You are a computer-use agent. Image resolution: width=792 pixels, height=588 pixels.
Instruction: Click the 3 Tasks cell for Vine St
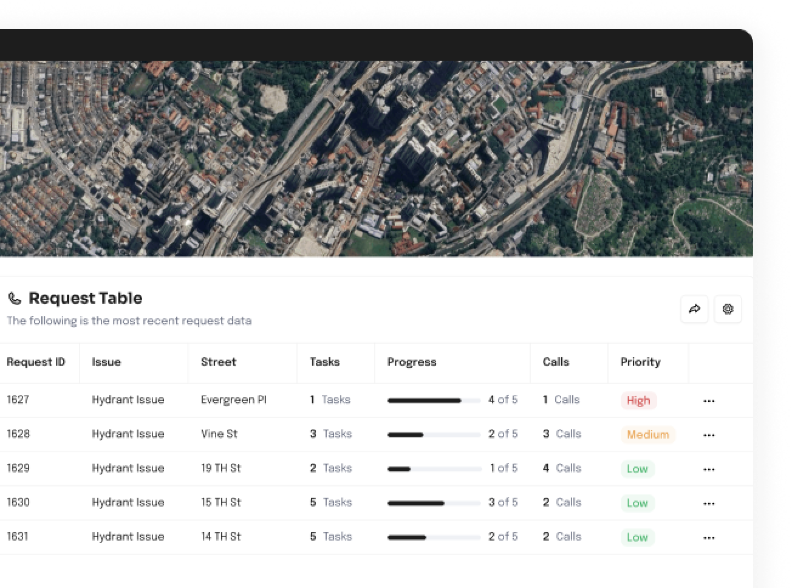331,434
